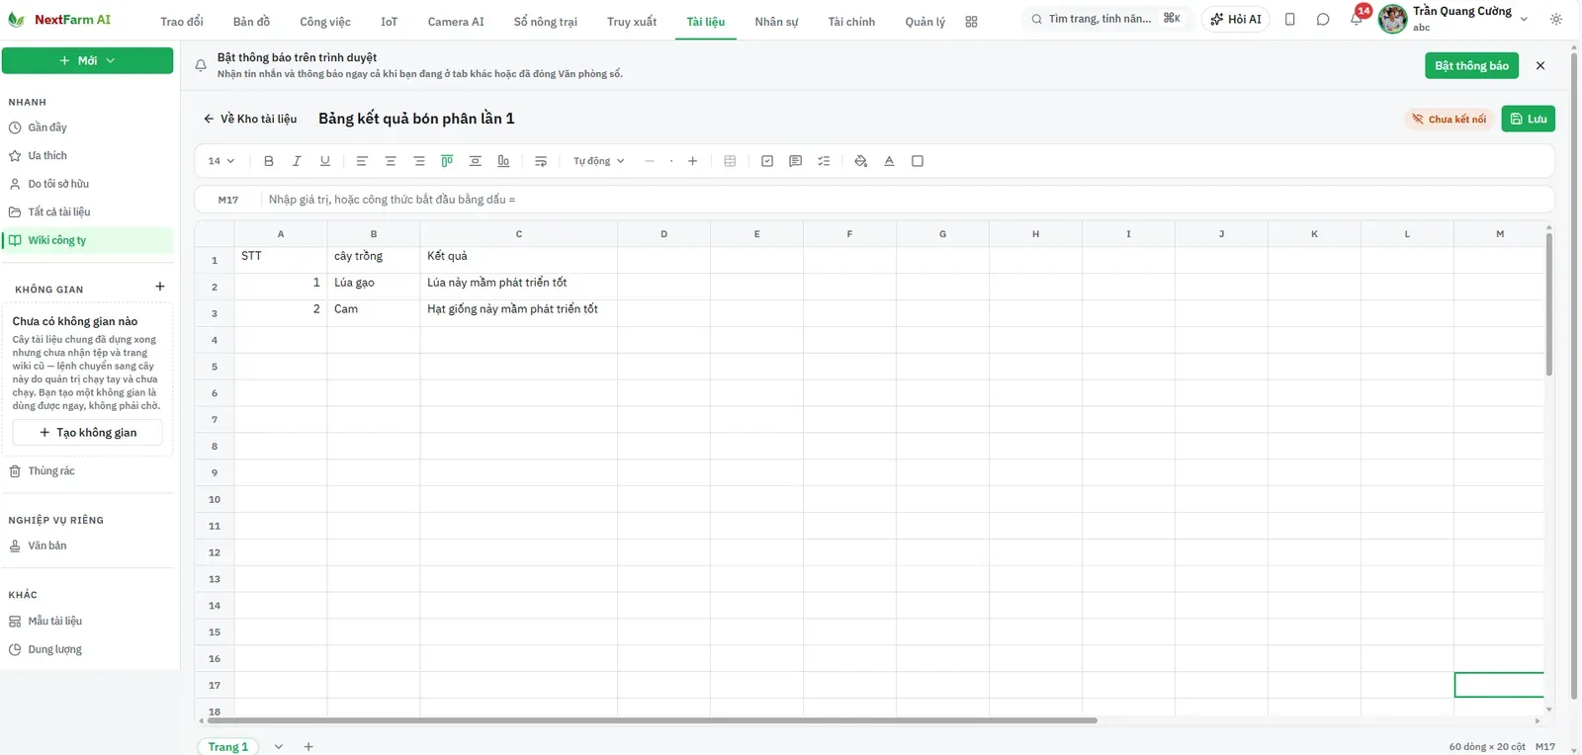
Task: Click the merge cells table icon
Action: coord(730,161)
